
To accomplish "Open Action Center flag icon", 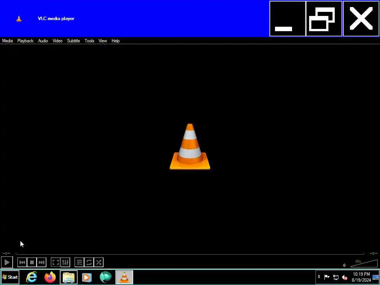I will click(327, 277).
